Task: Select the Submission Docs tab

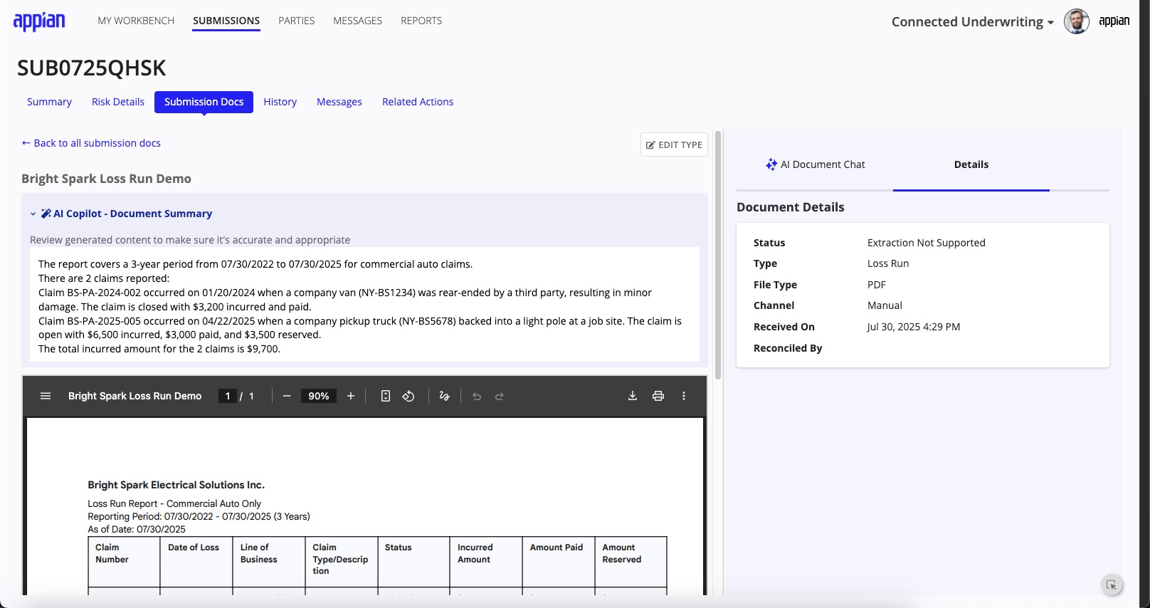Action: click(x=204, y=102)
